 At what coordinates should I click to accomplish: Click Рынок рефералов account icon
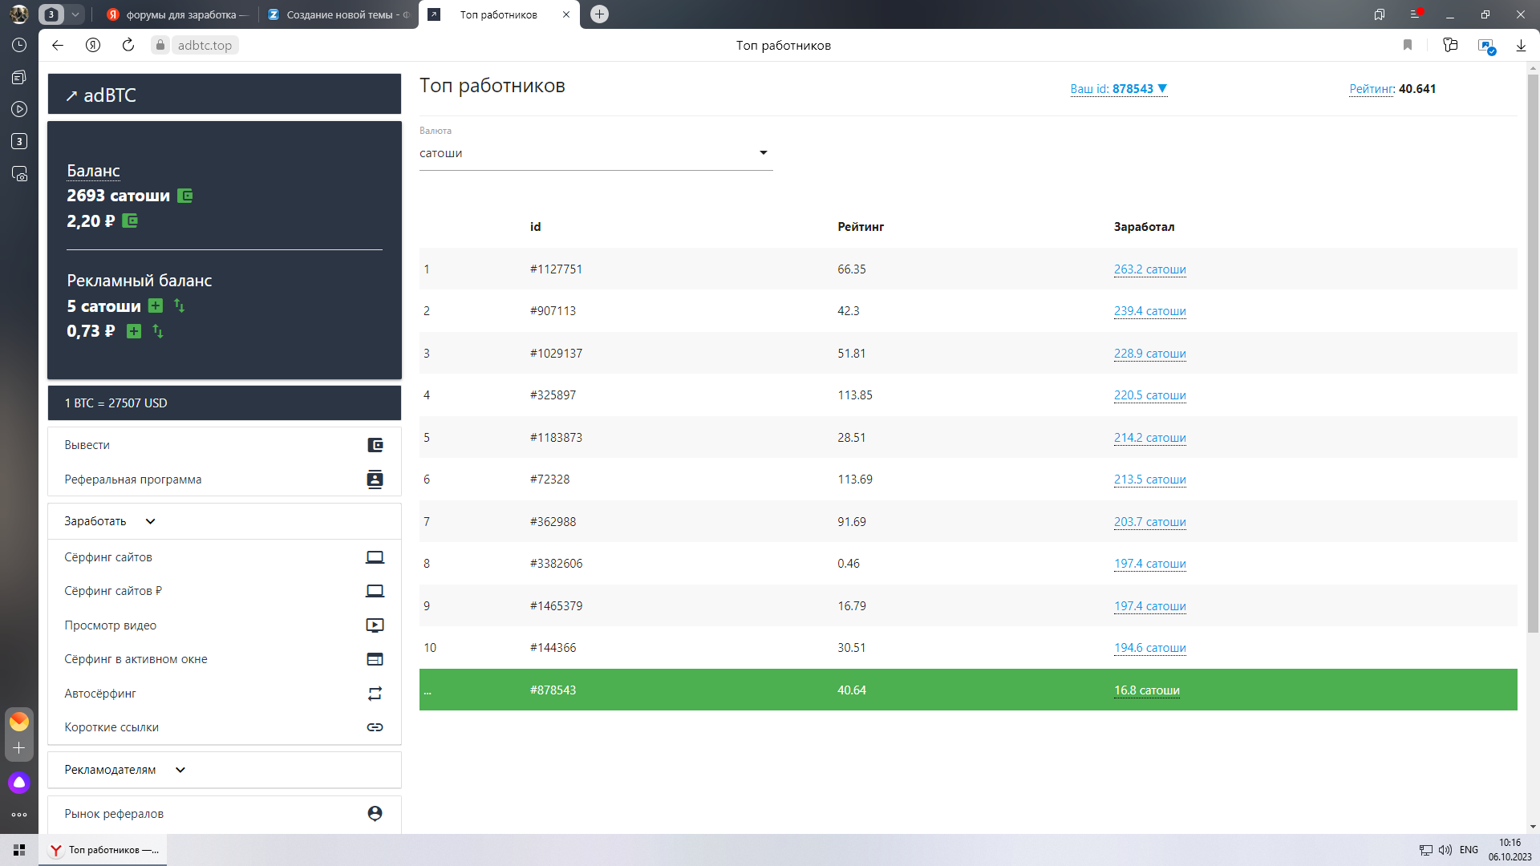pos(375,813)
